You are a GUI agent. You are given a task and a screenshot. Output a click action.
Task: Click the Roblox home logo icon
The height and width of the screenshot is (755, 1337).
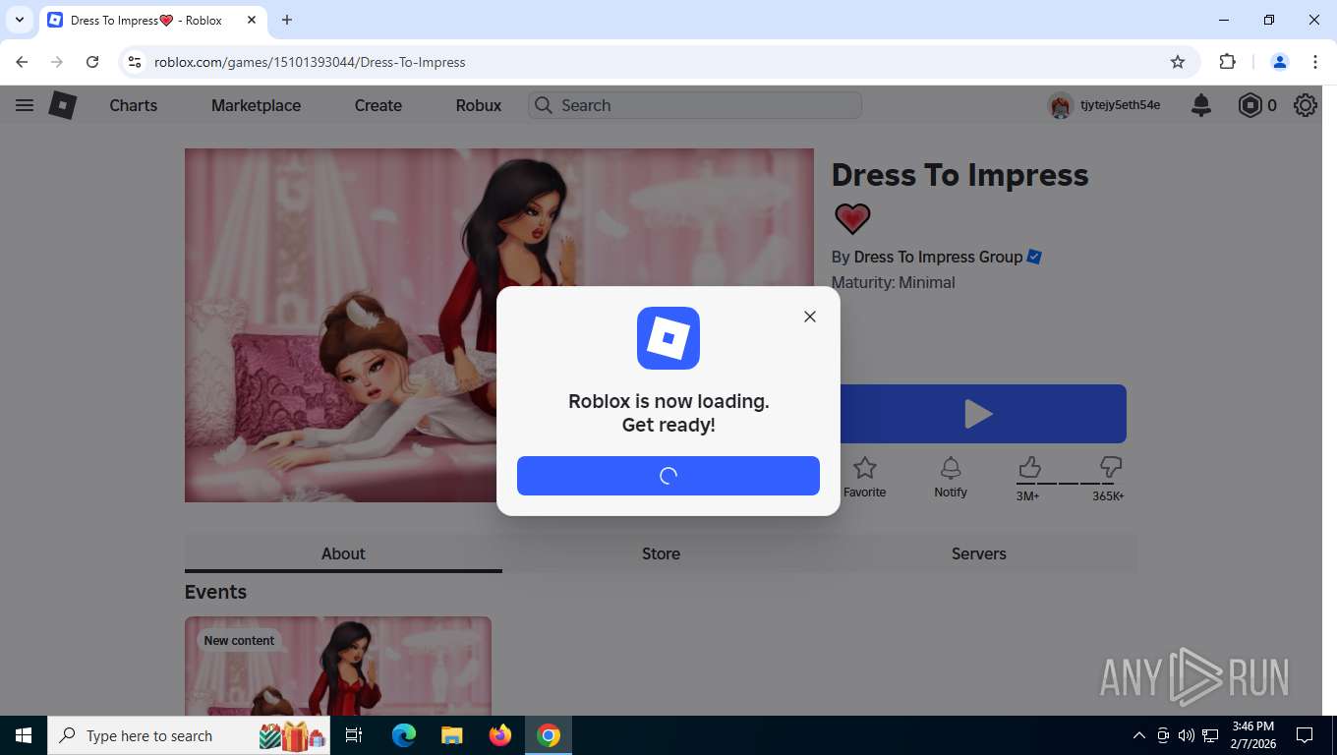click(x=63, y=105)
